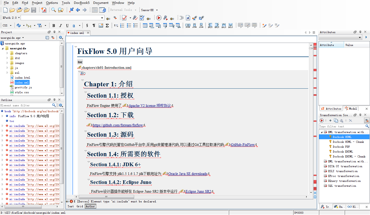Go back with blue left arrow
Screen dimensions: 370x215
(78, 10)
